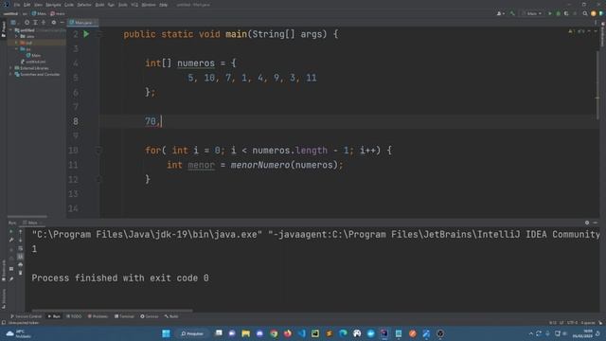Open the Navigate menu
This screenshot has width=606, height=341.
point(53,5)
